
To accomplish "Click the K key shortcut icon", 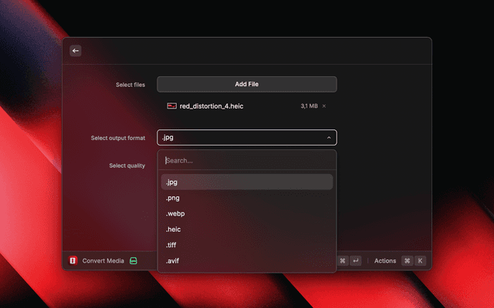I will (421, 261).
